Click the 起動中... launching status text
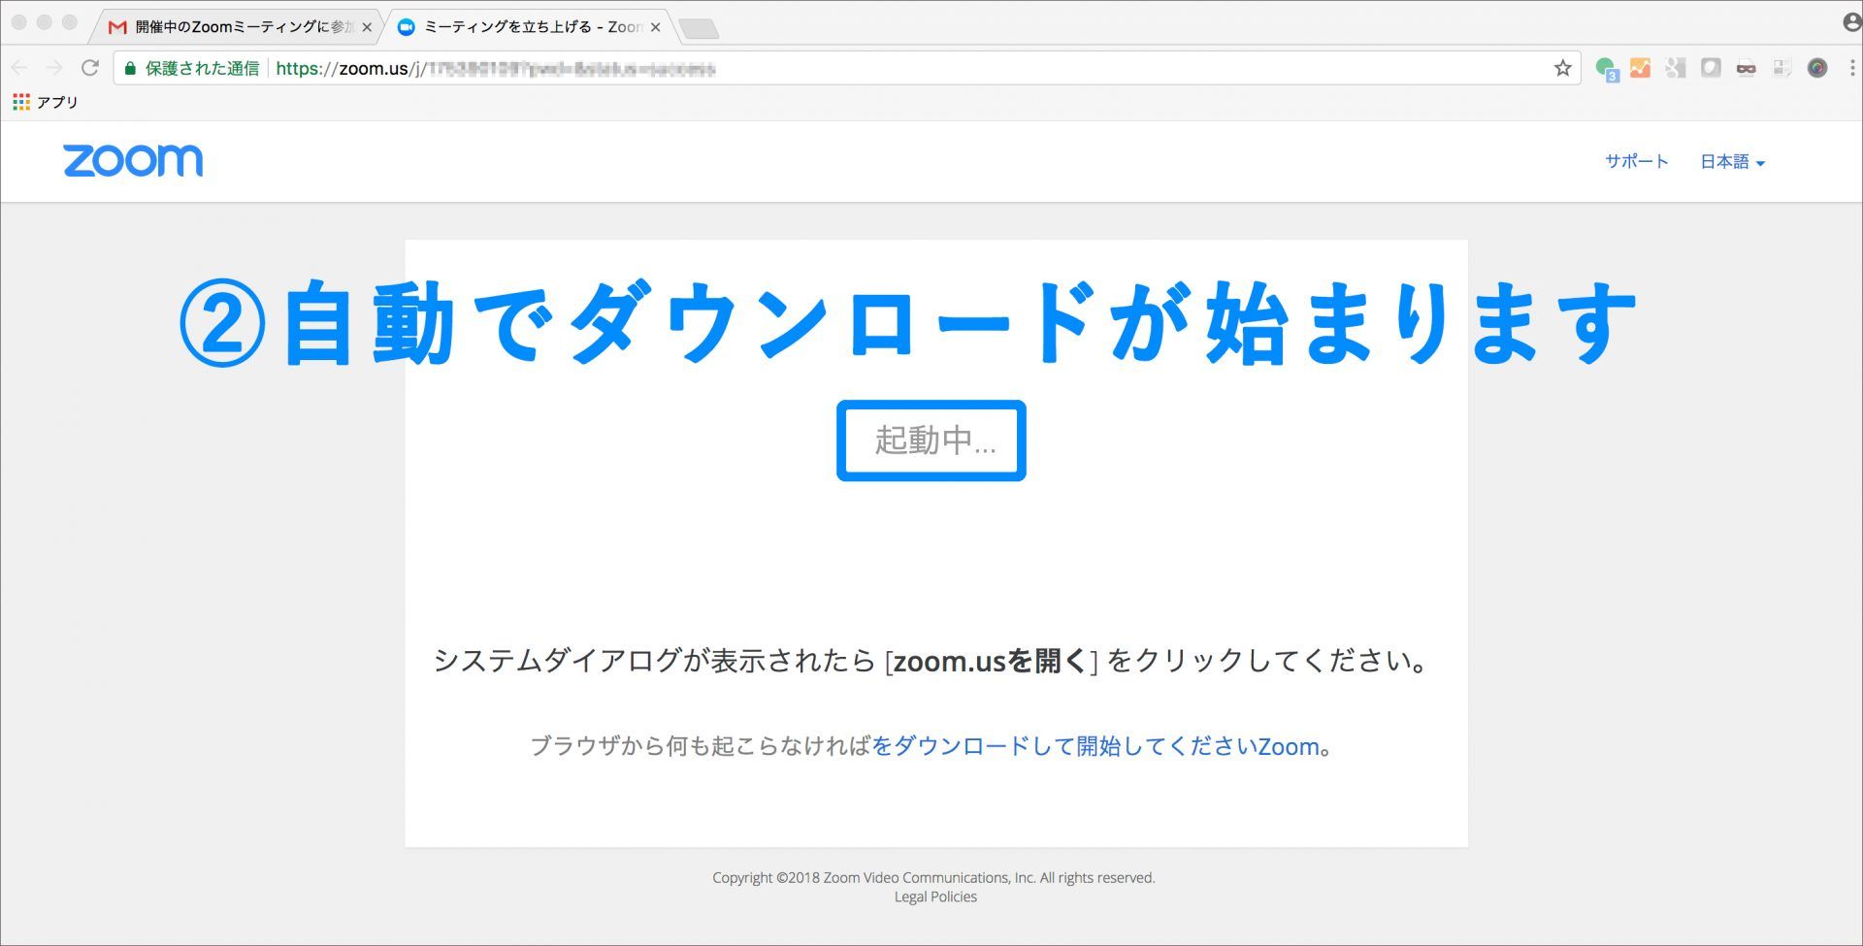Viewport: 1863px width, 946px height. 935,440
